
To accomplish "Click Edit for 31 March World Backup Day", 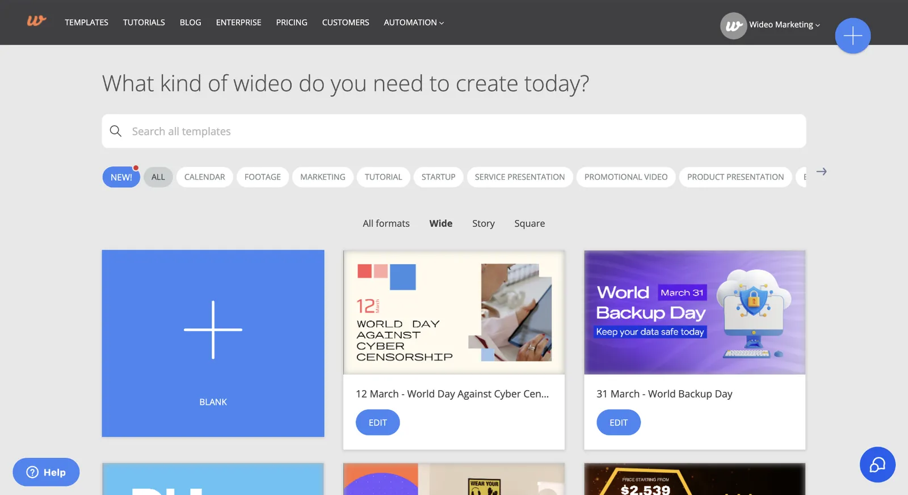I will [619, 422].
